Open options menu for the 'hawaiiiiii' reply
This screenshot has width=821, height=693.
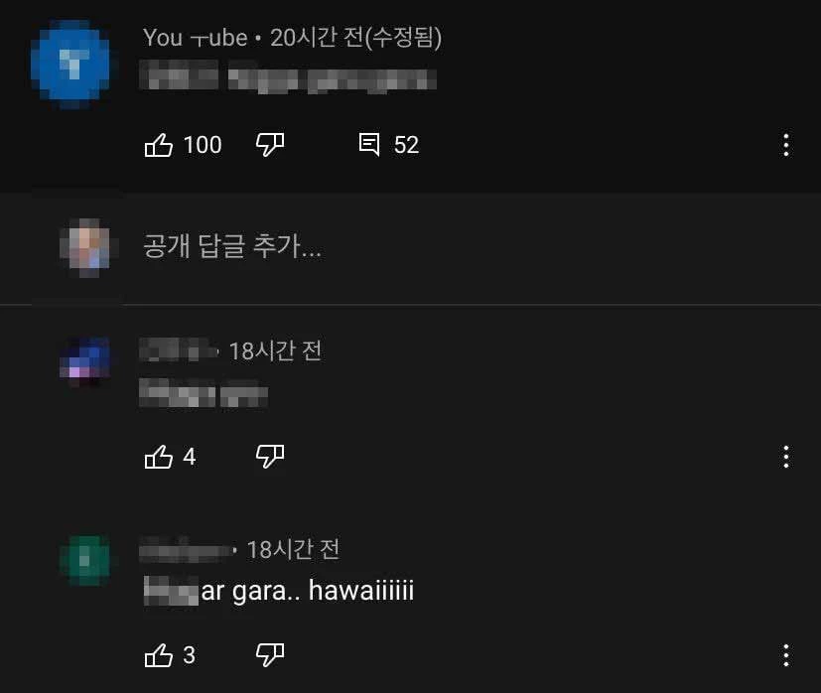click(786, 655)
